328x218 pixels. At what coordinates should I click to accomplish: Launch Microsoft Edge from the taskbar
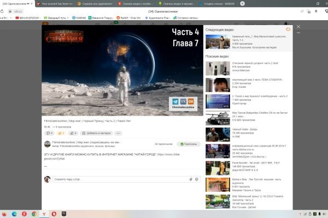click(14, 214)
